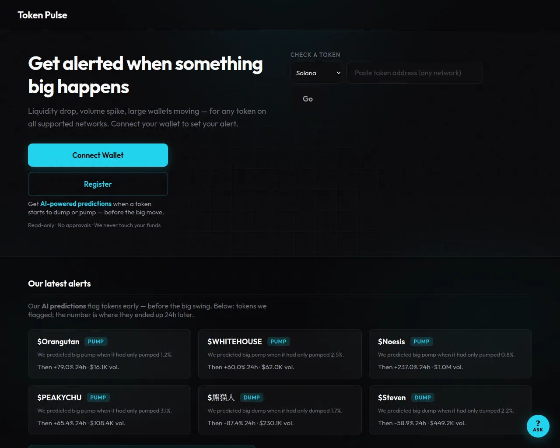Screen dimensions: 560x448
Task: Click the PUMP badge on $WHITEHOUSE
Action: 278,342
